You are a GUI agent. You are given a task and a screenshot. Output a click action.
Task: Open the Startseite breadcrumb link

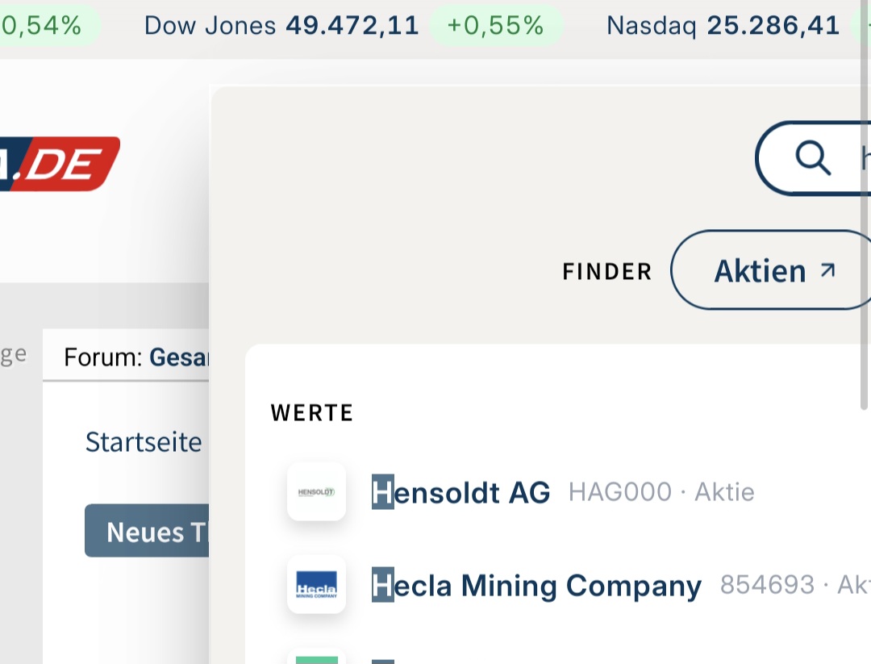[x=144, y=442]
